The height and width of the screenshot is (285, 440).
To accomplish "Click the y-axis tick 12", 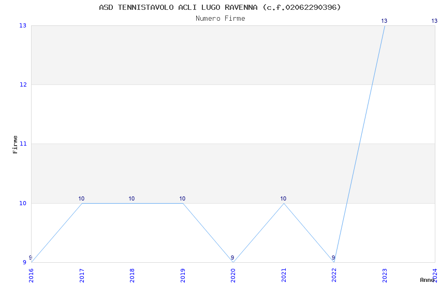I will coord(23,84).
